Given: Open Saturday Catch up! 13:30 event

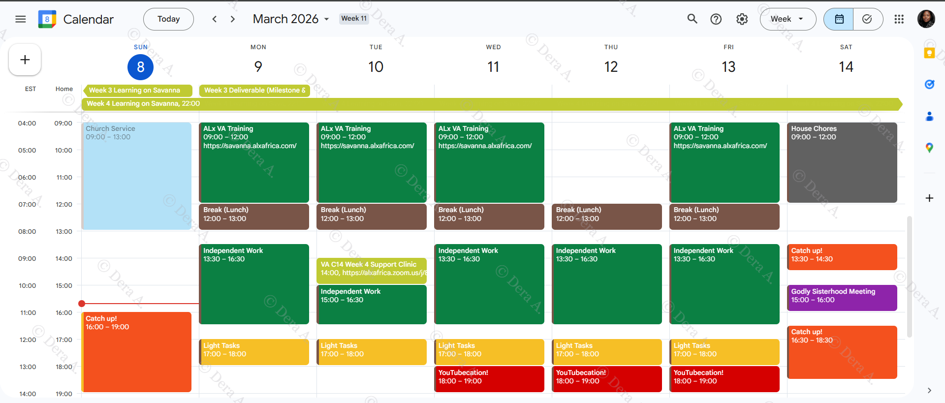Looking at the screenshot, I should click(842, 257).
